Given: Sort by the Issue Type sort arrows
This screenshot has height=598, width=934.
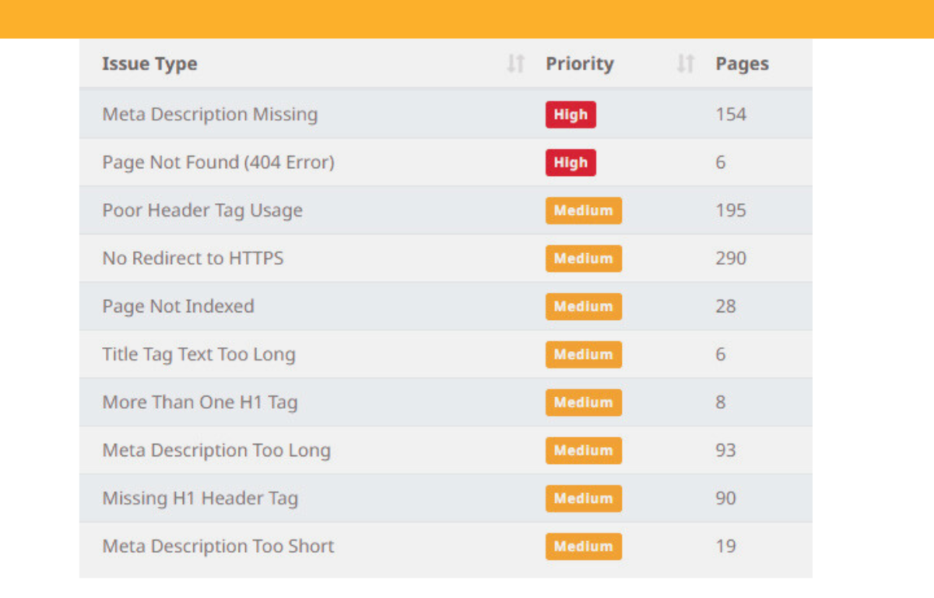Looking at the screenshot, I should [x=516, y=64].
